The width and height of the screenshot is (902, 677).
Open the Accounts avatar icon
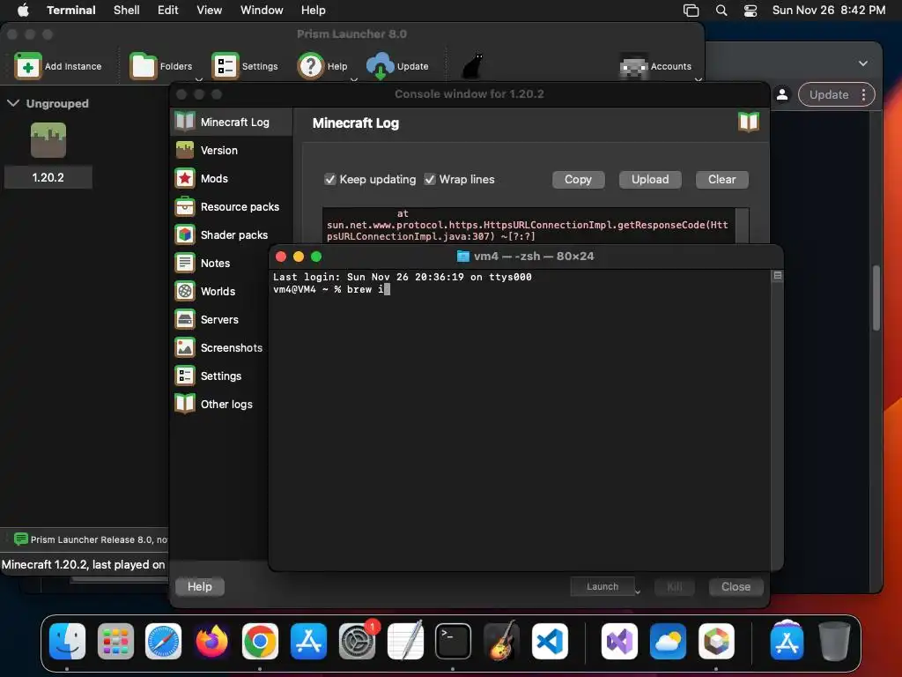coord(634,66)
